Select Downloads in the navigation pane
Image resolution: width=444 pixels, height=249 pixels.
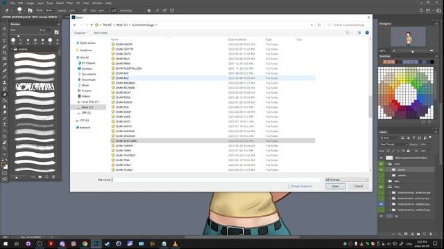click(88, 80)
